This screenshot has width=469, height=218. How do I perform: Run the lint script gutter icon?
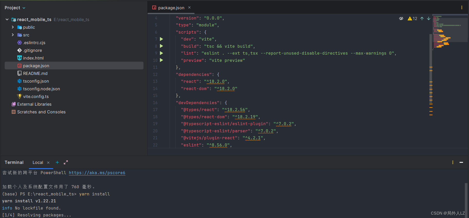point(161,53)
